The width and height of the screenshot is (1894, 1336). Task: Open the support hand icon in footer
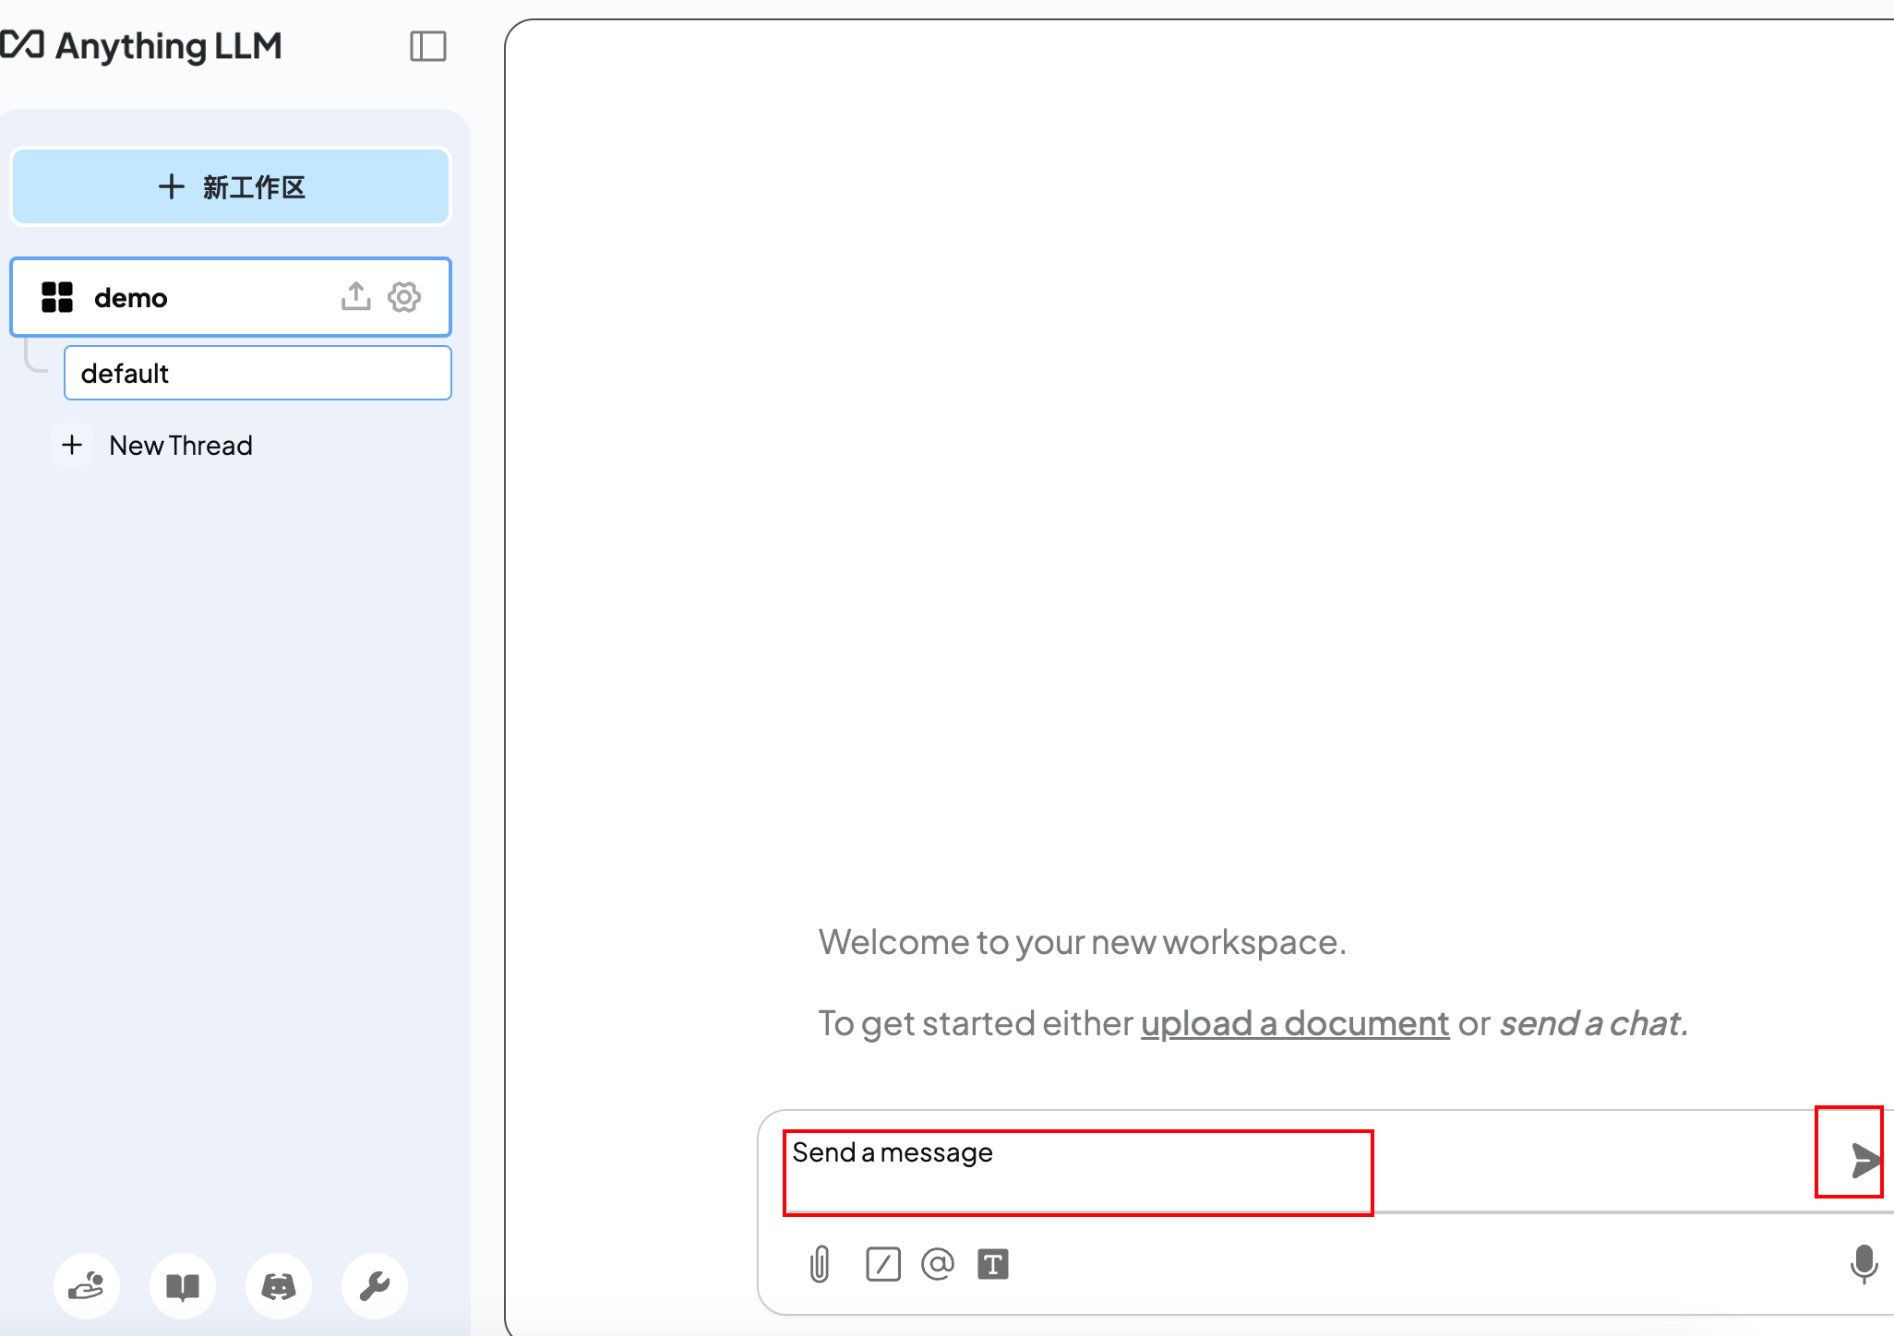click(87, 1285)
